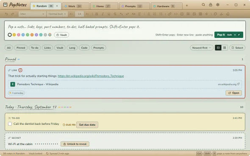The width and height of the screenshot is (250, 156).
Task: Filter notes by Links chip
Action: 47,48
